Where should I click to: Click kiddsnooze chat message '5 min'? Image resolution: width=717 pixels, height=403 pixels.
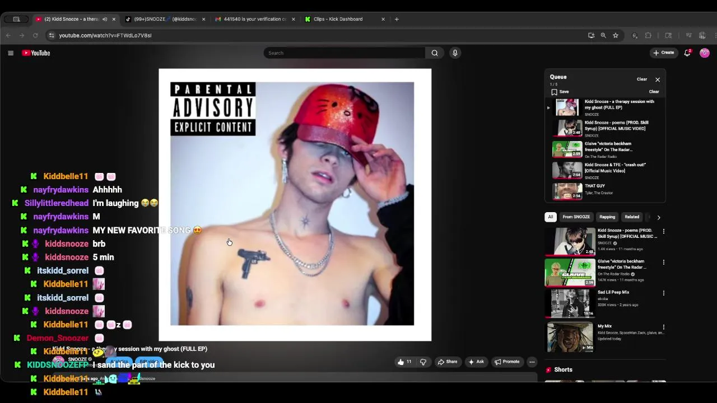(103, 257)
